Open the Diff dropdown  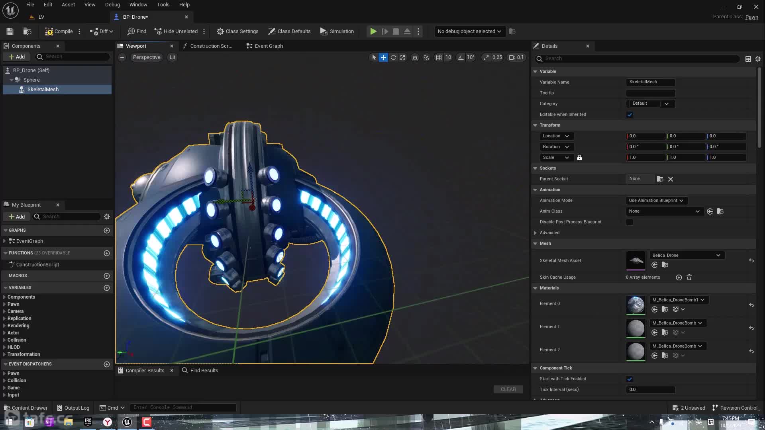tap(102, 31)
